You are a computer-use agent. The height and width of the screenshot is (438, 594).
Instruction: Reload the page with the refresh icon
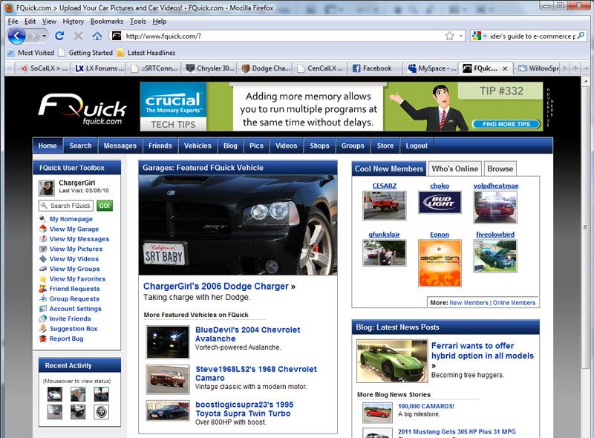coord(59,36)
